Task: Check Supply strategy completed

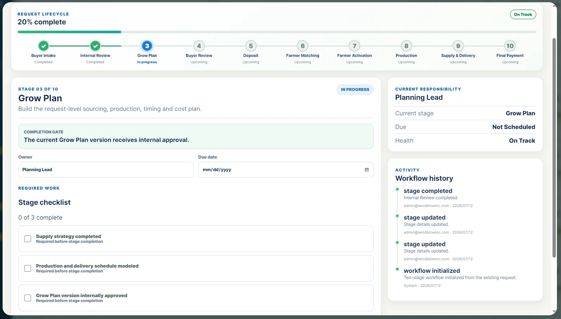Action: coord(28,239)
